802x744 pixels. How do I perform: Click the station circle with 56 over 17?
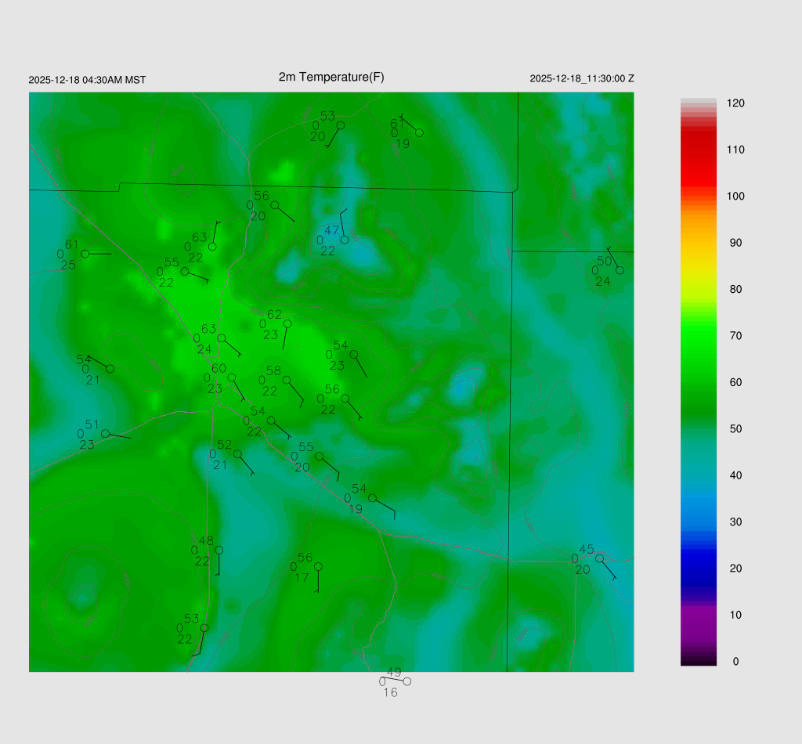point(318,566)
